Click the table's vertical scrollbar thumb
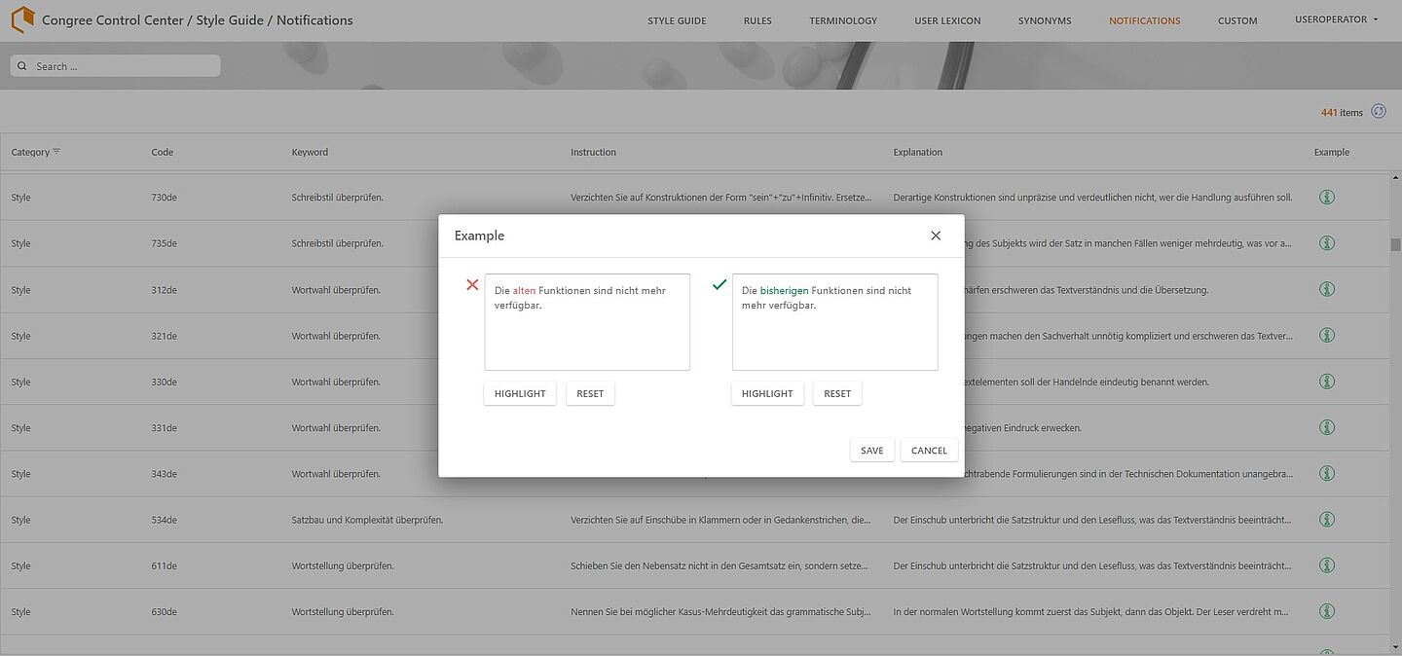1402x656 pixels. [x=1395, y=244]
